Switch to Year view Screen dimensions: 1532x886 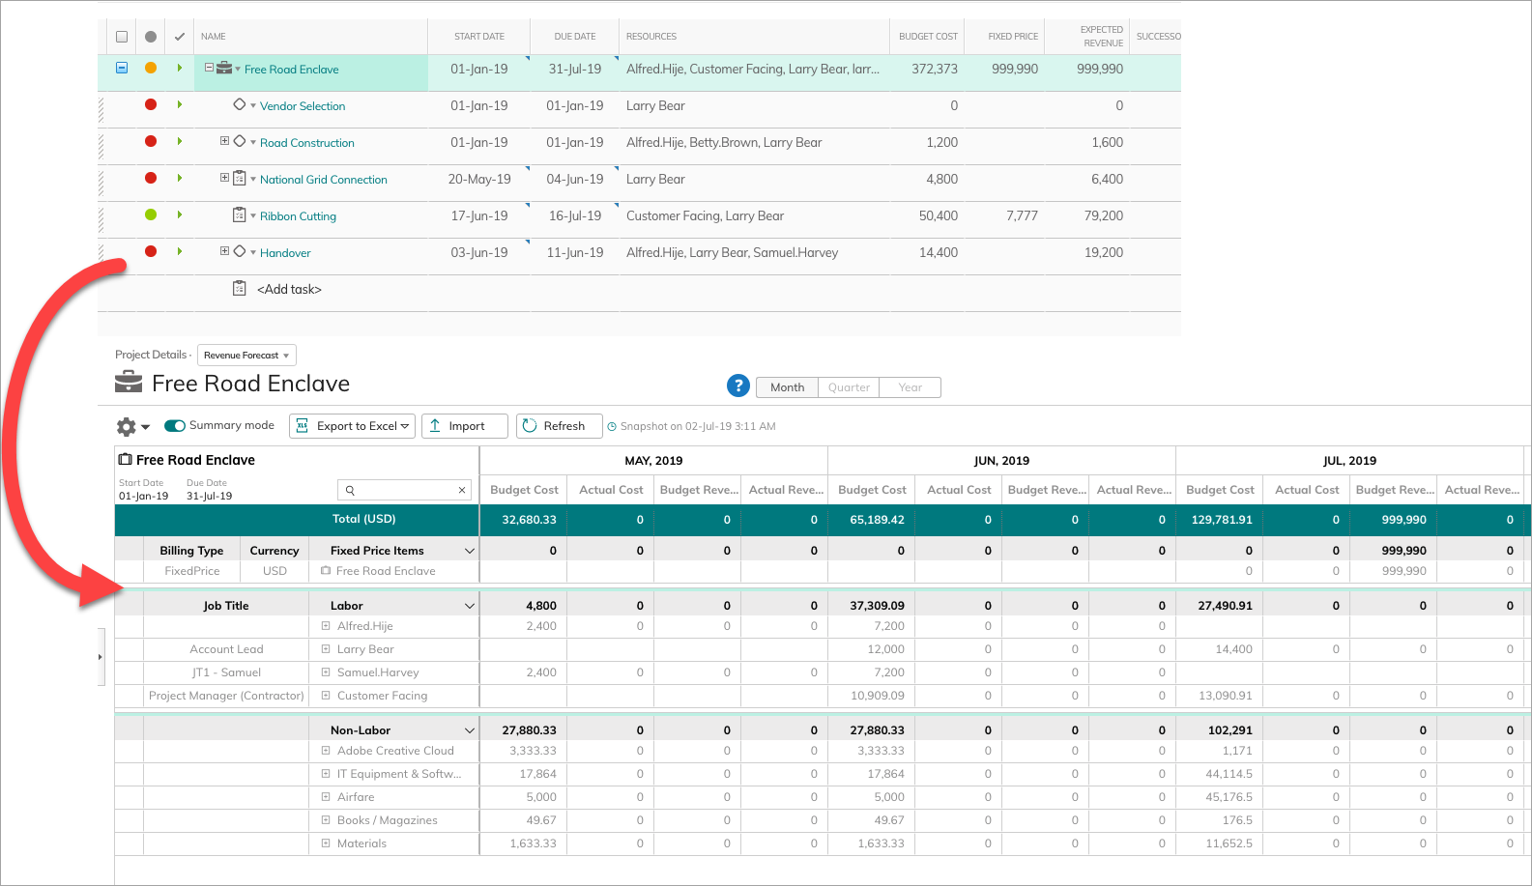[910, 387]
